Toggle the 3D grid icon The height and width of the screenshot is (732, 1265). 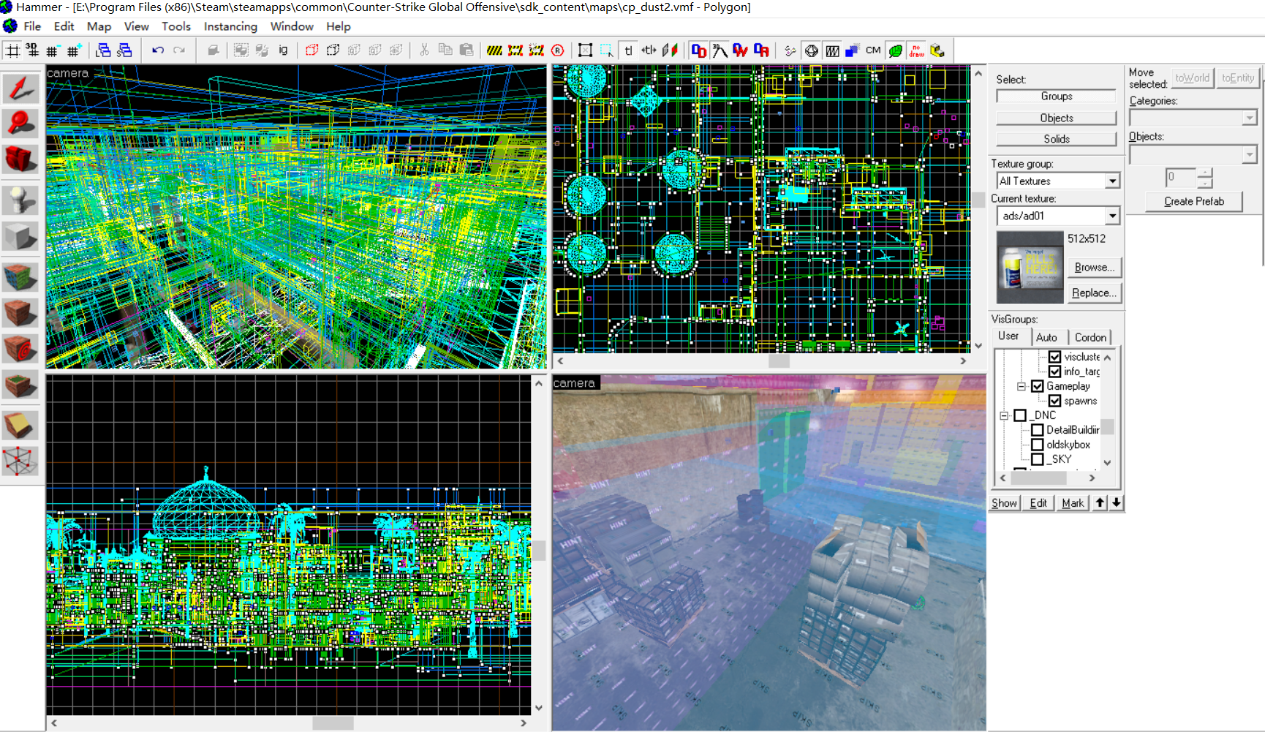pyautogui.click(x=32, y=50)
